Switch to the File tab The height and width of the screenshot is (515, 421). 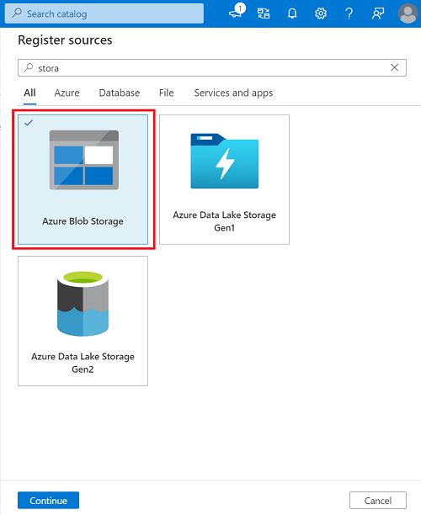click(167, 93)
